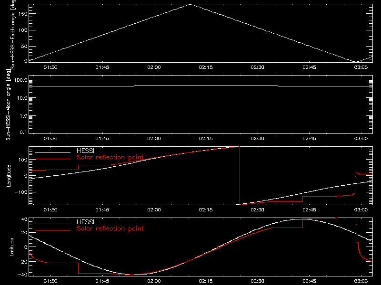This screenshot has height=285, width=381.
Task: Click '01:30' under the Longitude plot
Action: 50,209
